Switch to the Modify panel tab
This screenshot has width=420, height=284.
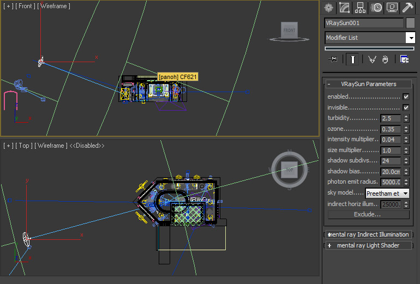click(x=344, y=8)
